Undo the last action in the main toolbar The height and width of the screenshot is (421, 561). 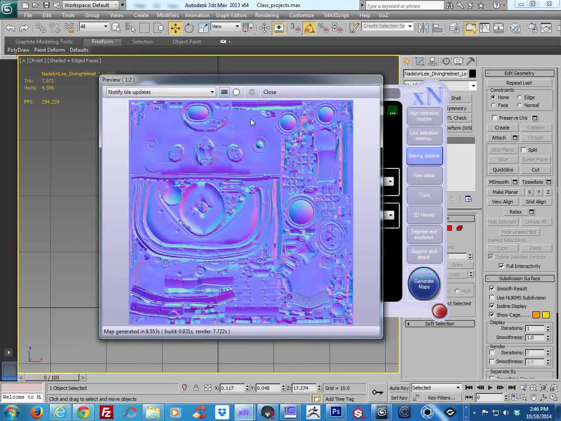11,28
